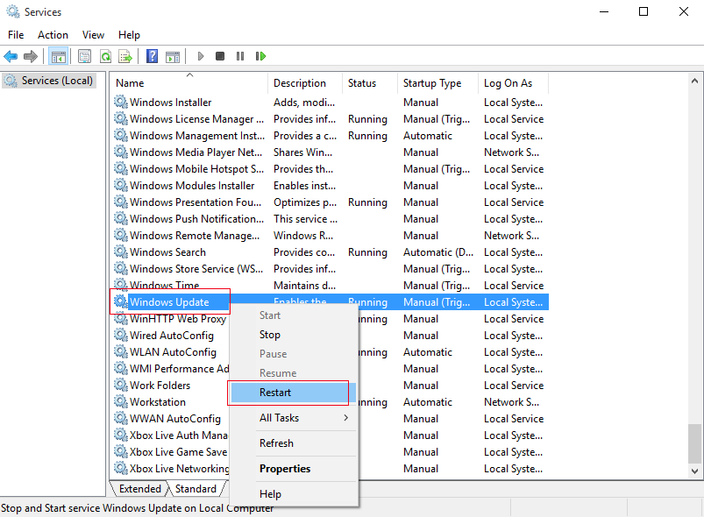Click the gear icon beside WLAN AutoConfig
Viewport: 704px width, 517px height.
coord(120,352)
